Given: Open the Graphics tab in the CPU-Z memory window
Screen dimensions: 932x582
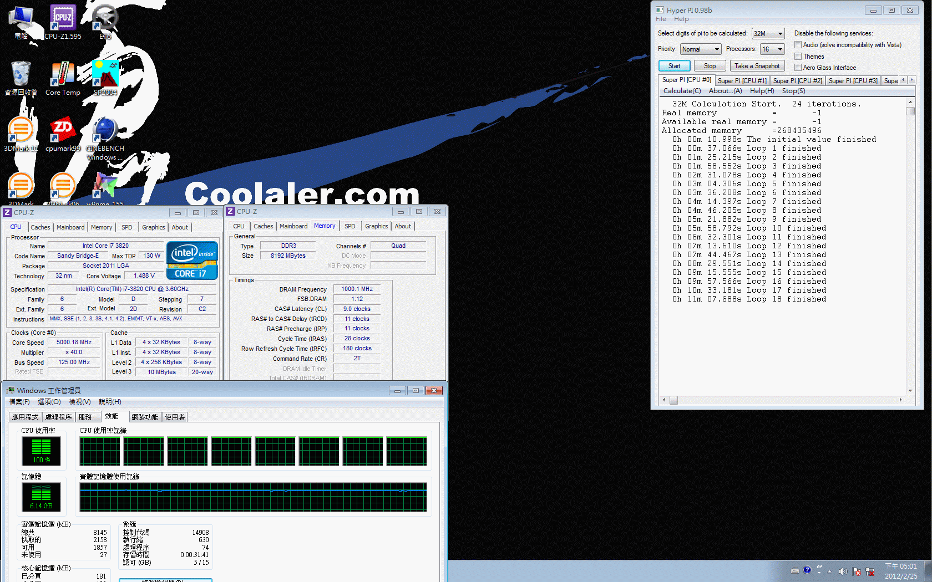Looking at the screenshot, I should click(376, 226).
